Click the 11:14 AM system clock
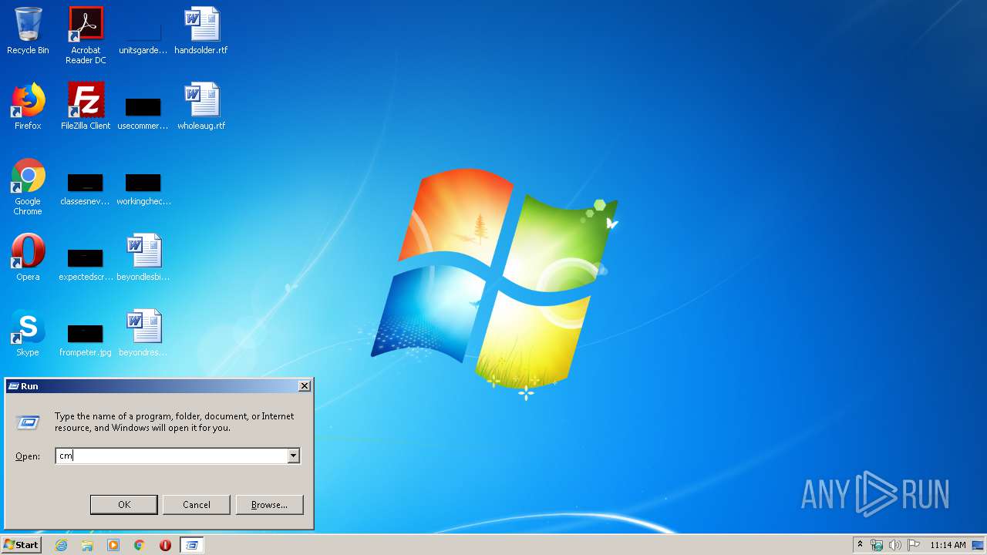The image size is (987, 555). point(948,545)
